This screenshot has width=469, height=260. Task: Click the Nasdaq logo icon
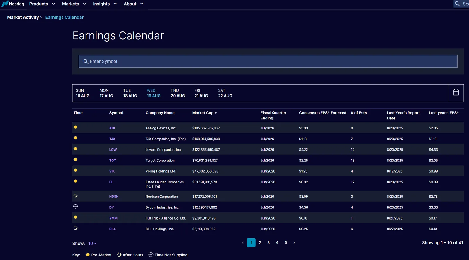click(x=5, y=4)
